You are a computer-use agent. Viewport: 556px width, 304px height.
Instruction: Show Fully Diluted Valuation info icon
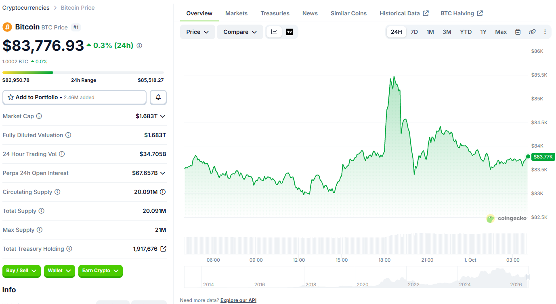tap(68, 135)
